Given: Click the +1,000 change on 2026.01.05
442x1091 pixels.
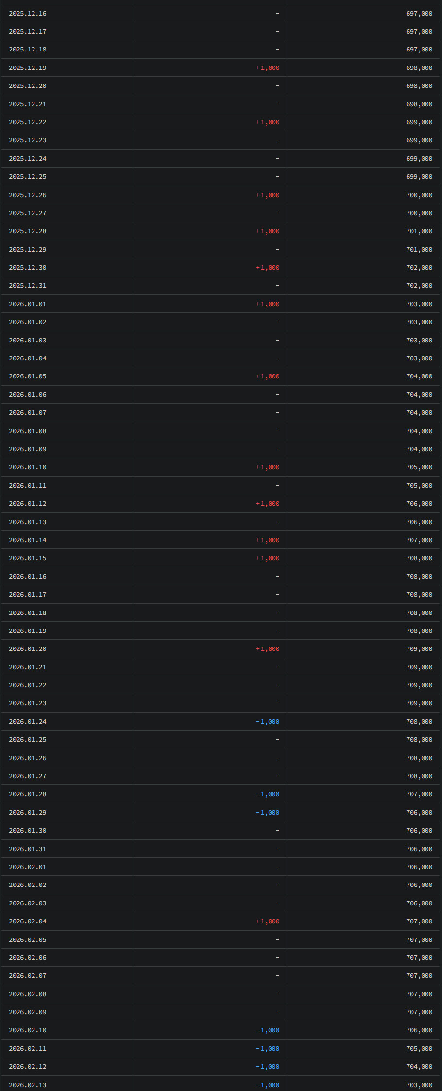Looking at the screenshot, I should [x=268, y=376].
